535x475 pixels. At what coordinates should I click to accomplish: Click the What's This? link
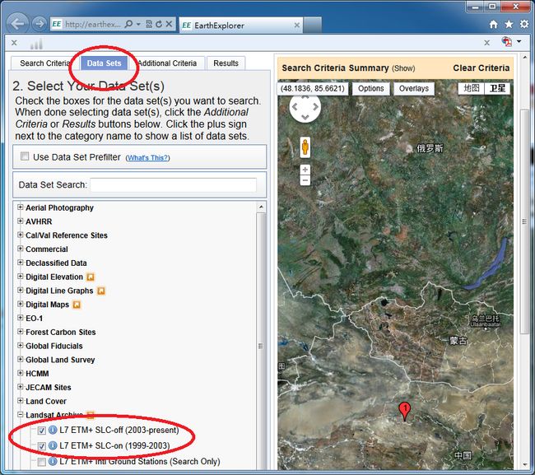point(147,158)
